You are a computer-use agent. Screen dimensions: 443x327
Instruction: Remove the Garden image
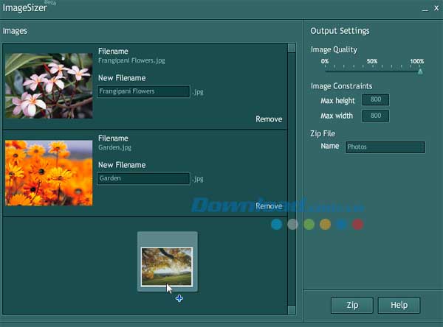coord(269,206)
